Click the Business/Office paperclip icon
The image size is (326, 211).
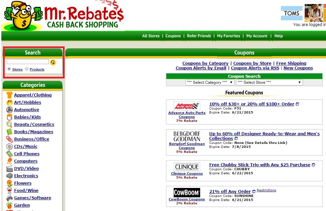[9, 139]
